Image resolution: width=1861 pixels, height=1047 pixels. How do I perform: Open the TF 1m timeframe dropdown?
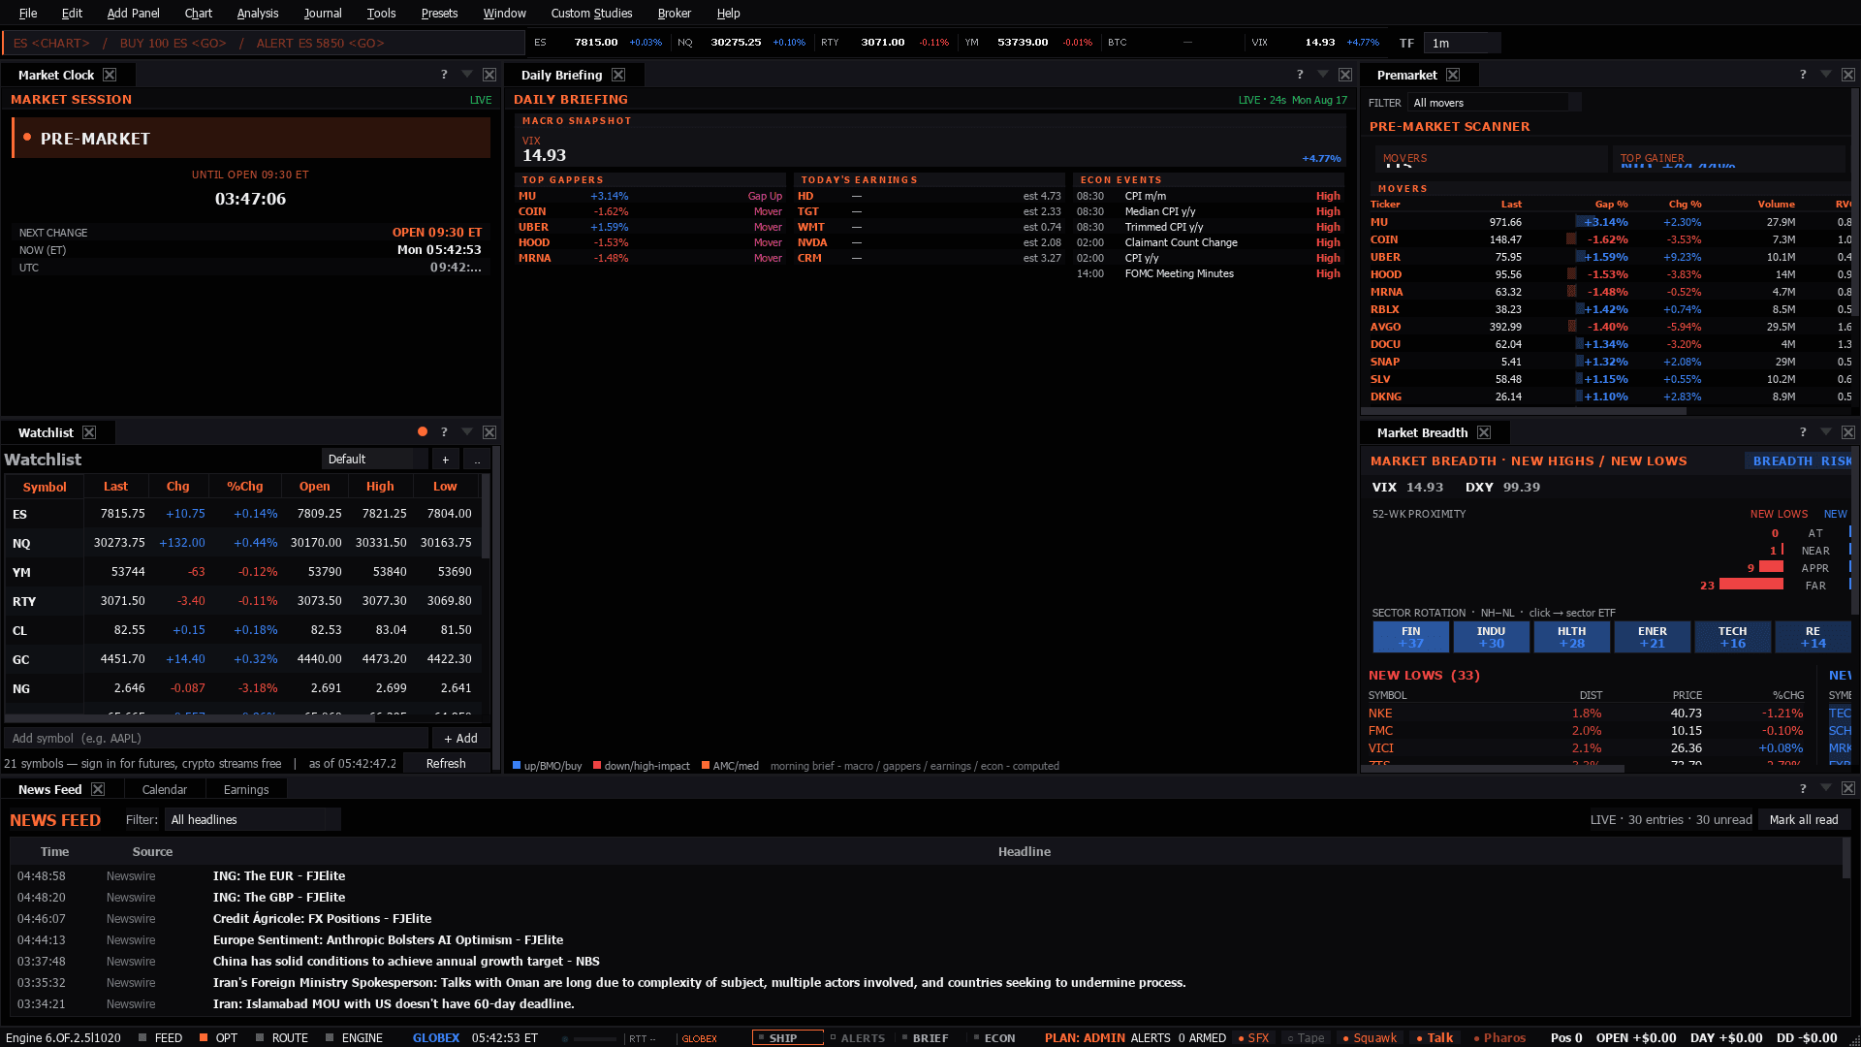pyautogui.click(x=1462, y=43)
